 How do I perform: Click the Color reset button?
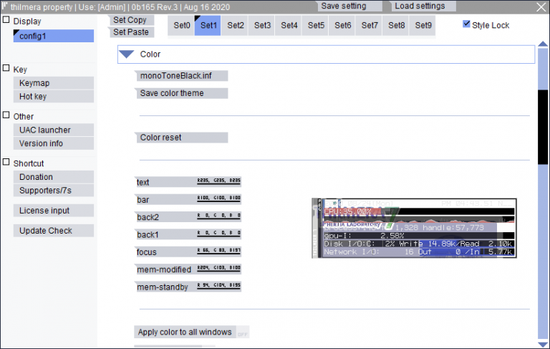(181, 138)
